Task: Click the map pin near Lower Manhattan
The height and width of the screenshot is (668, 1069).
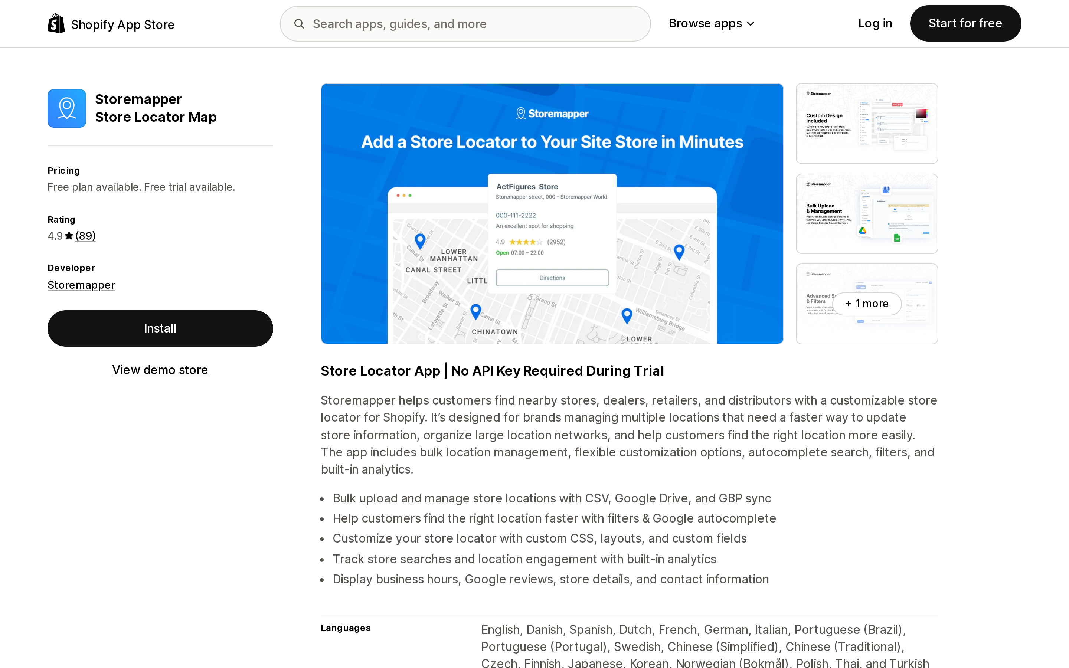Action: point(420,241)
